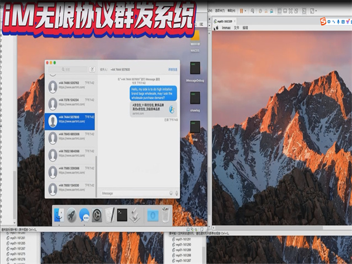The height and width of the screenshot is (264, 352).
Task: Open Finder from the Dock
Action: click(59, 215)
